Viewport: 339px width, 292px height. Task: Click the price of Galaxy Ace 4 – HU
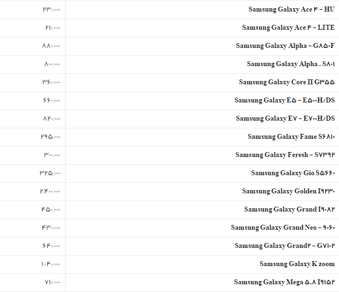pyautogui.click(x=51, y=9)
